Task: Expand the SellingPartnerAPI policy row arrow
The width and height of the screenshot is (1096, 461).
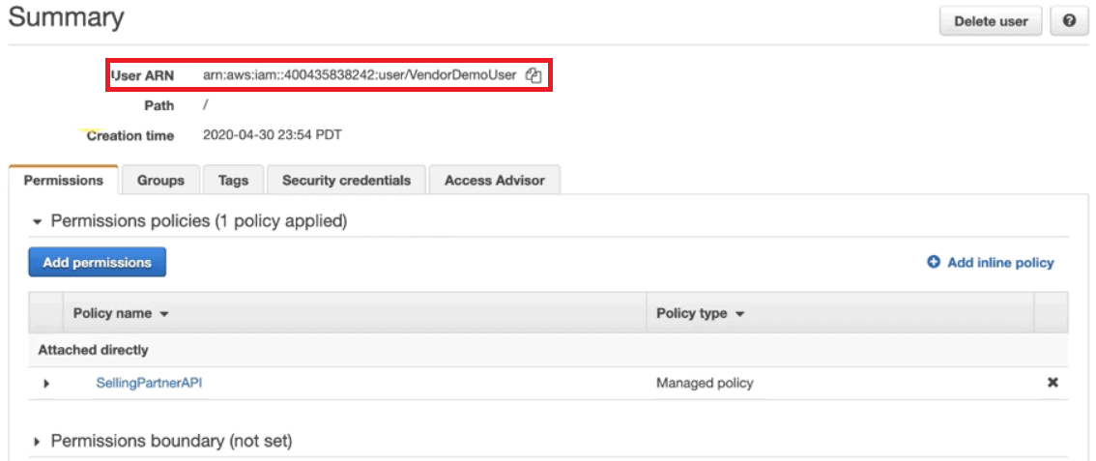Action: 46,384
